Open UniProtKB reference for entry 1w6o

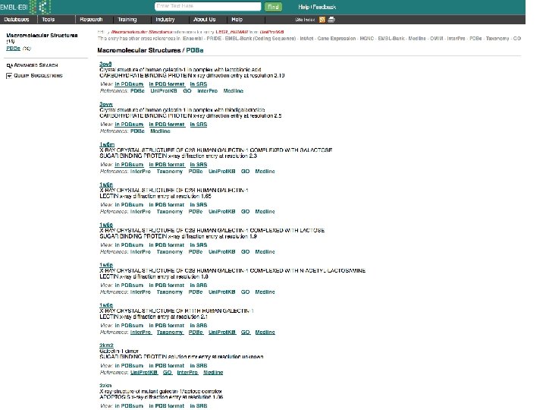click(221, 252)
